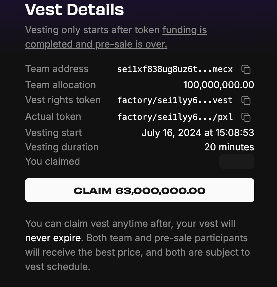Copy the team address sei1xf838ug8uz6t...mecx
Viewport: 277px width, 287px height.
(246, 69)
